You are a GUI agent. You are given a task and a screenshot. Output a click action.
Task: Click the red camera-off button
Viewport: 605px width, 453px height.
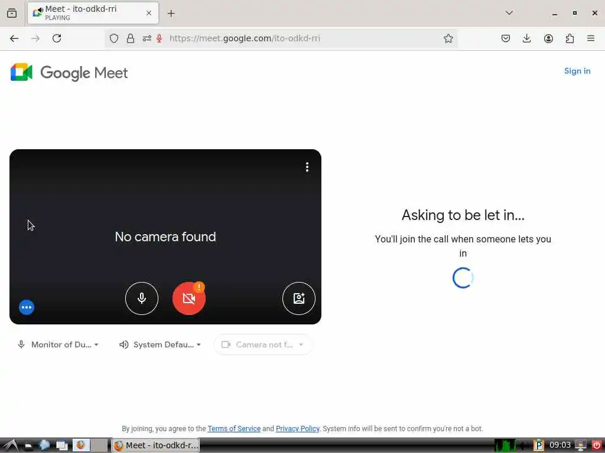coord(188,298)
